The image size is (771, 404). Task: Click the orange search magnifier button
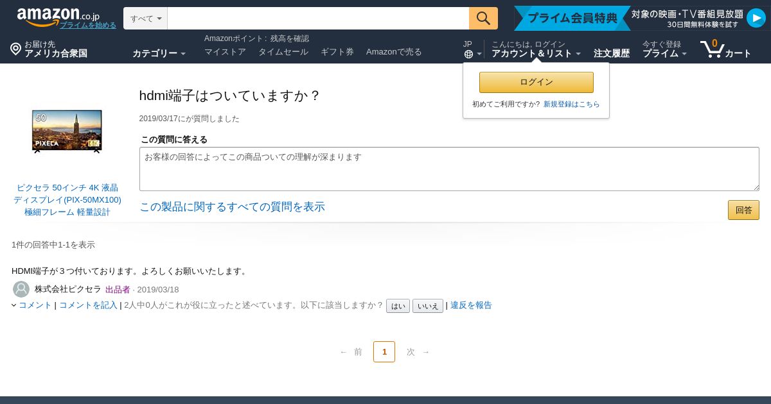(483, 18)
